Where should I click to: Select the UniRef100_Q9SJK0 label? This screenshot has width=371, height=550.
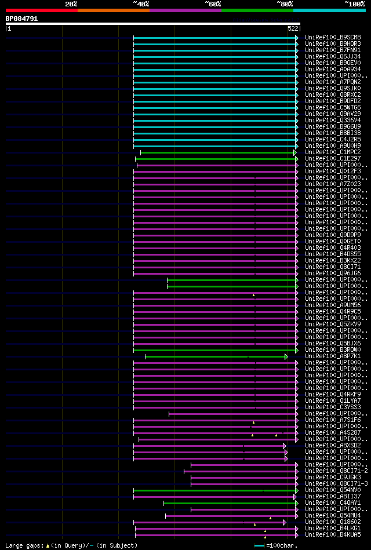point(333,89)
